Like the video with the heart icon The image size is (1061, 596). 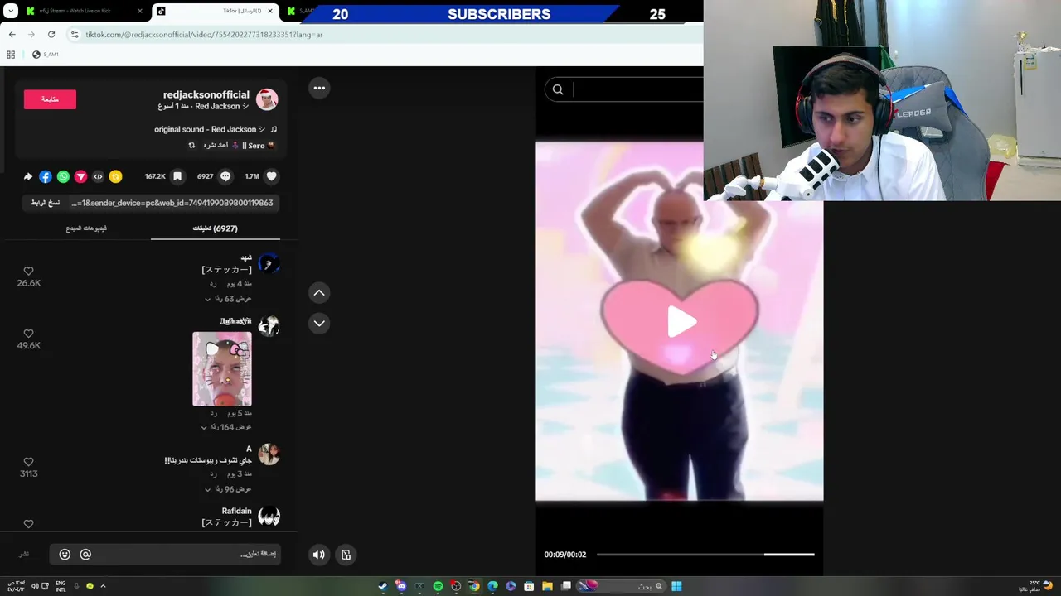[271, 176]
